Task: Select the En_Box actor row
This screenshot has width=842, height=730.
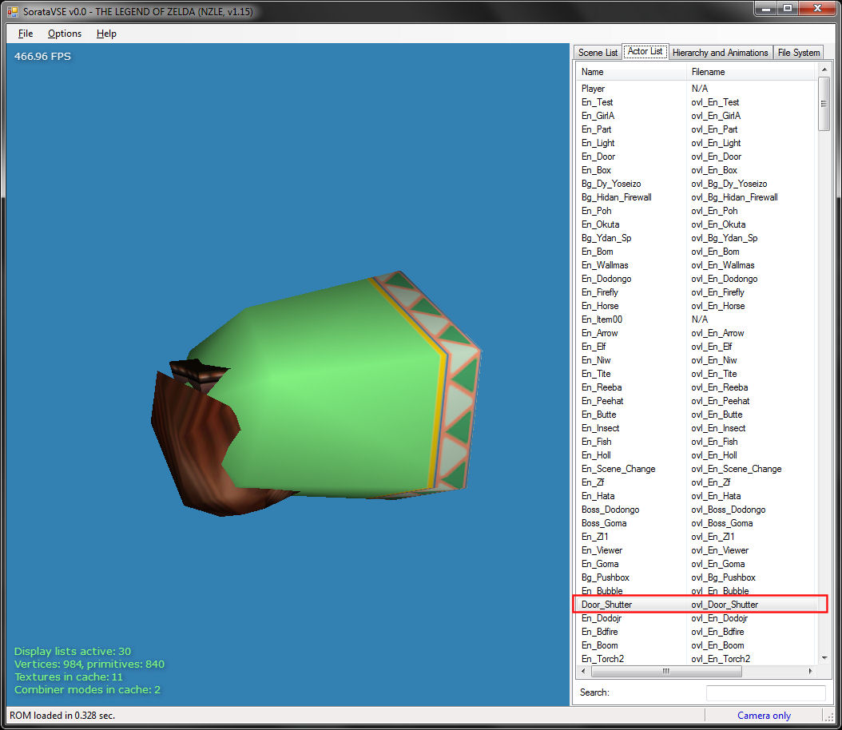Action: coord(697,170)
